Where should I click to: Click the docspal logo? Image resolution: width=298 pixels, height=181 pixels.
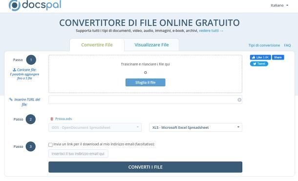coord(35,5)
